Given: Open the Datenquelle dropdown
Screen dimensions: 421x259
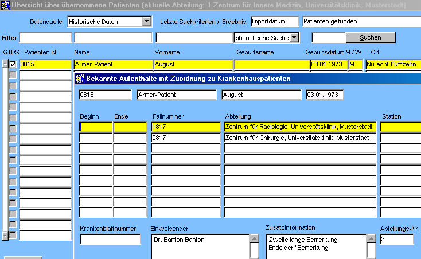Looking at the screenshot, I should pos(147,22).
